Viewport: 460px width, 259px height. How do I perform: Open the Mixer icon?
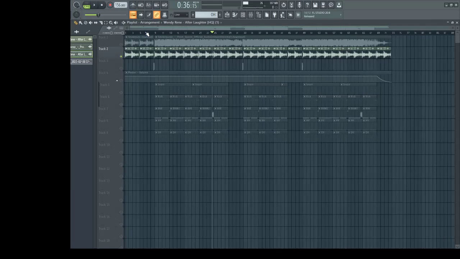point(251,15)
